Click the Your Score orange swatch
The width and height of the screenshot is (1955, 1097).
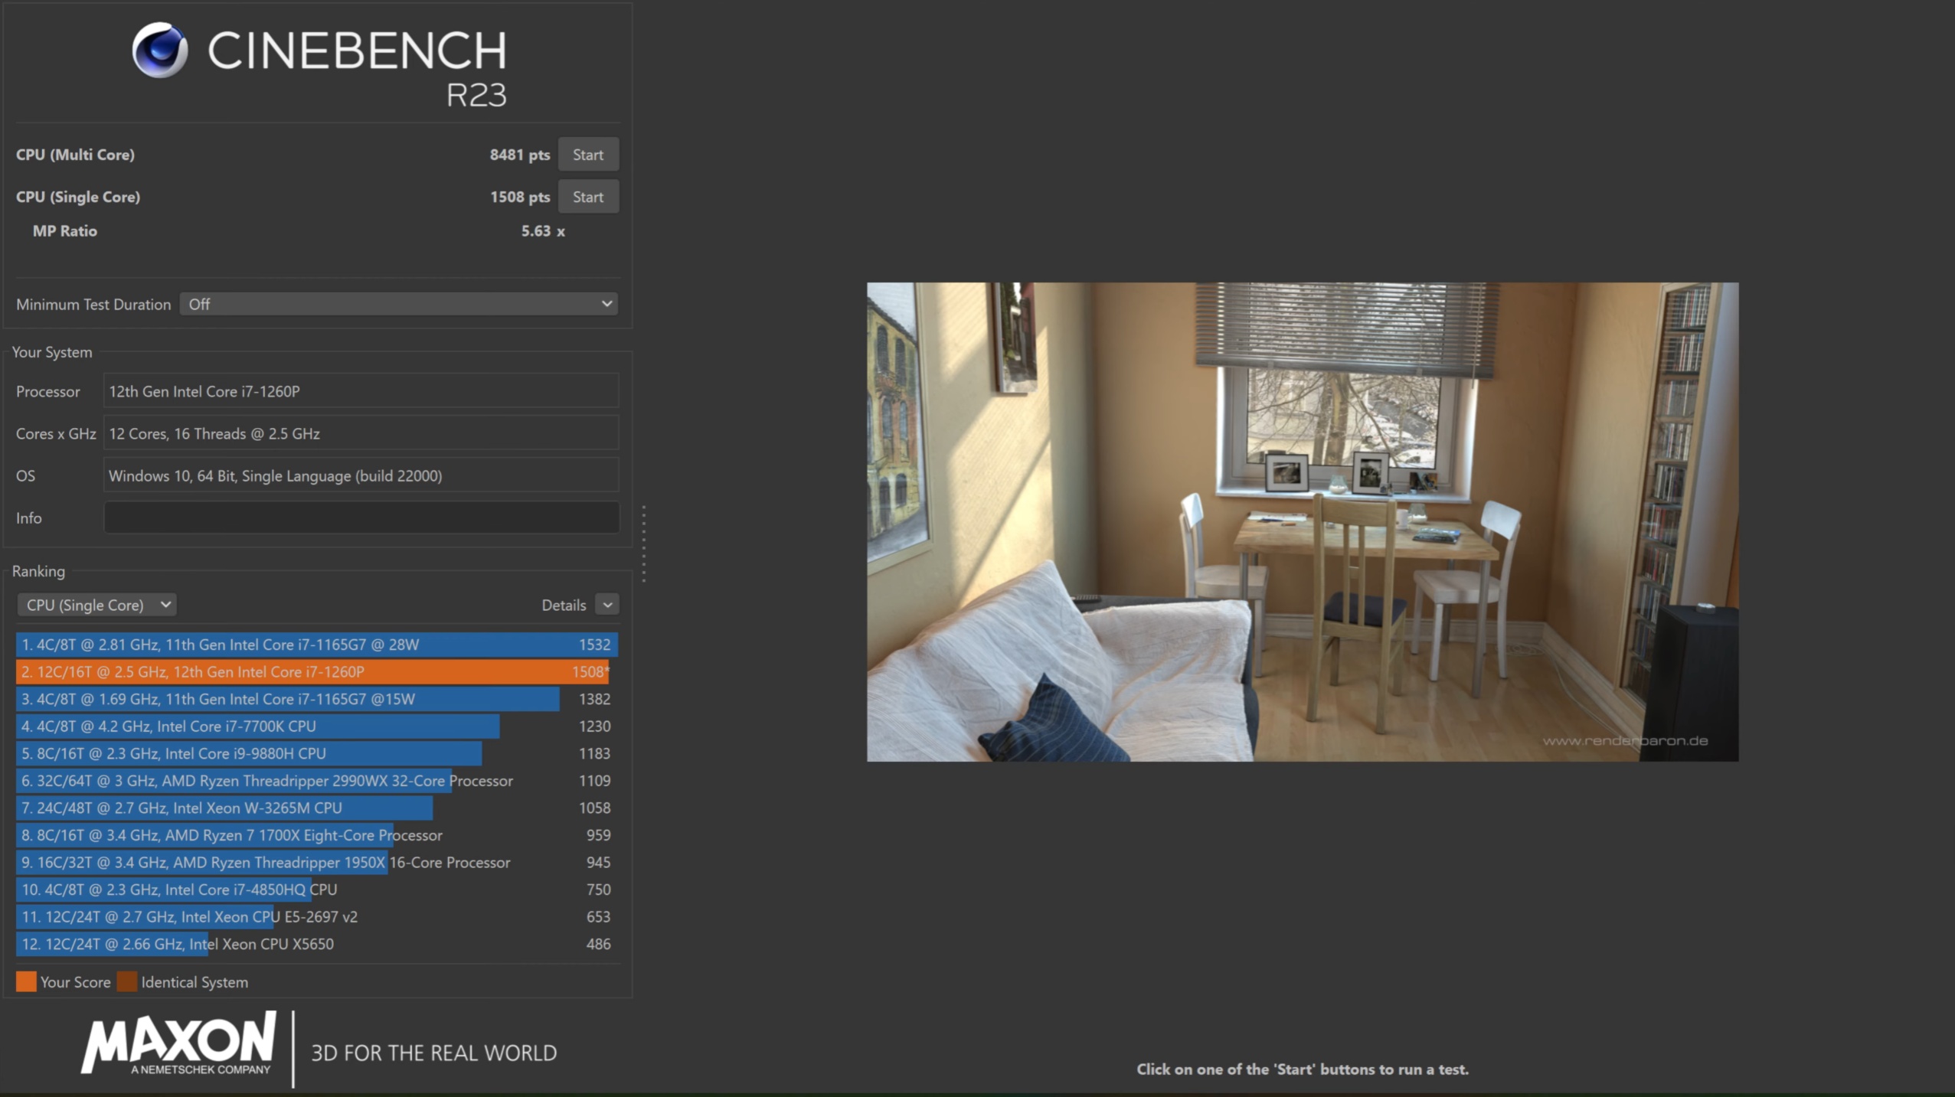click(x=26, y=981)
